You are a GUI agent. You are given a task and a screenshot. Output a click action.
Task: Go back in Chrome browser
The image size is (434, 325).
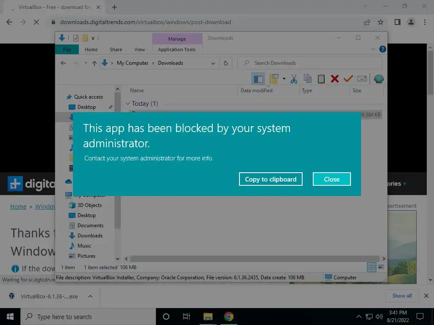9,22
